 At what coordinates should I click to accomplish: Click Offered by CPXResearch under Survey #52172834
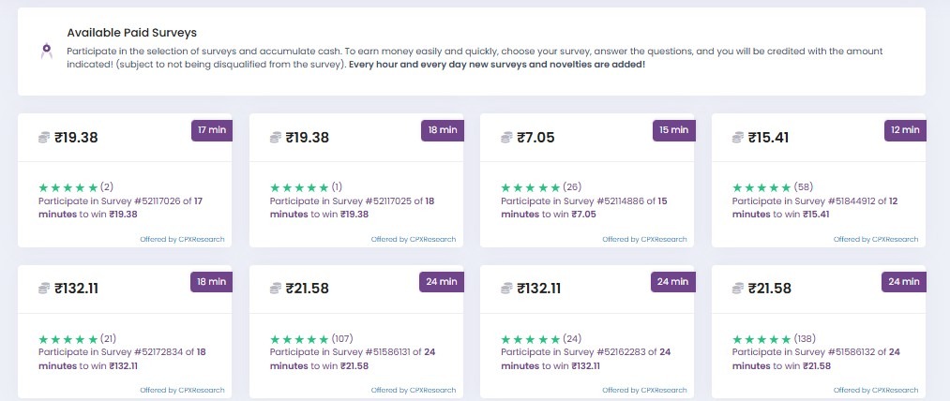(182, 390)
